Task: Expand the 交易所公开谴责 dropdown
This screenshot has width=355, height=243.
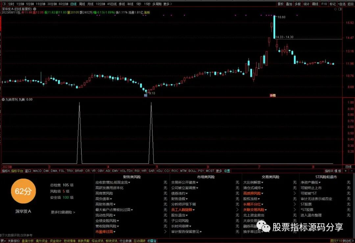Action: tap(184, 182)
